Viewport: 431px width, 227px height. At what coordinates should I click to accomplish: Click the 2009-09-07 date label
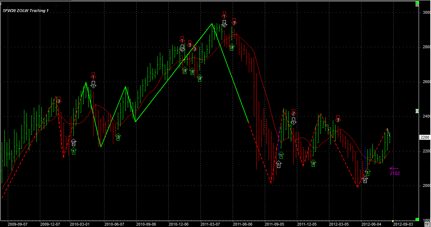(x=17, y=224)
